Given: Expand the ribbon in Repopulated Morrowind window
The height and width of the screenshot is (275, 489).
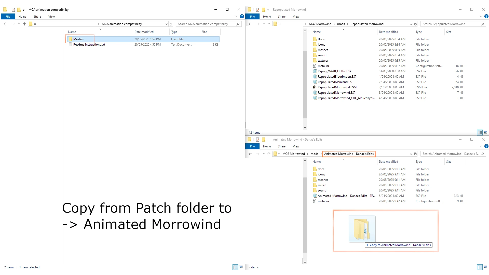Looking at the screenshot, I should tap(481, 16).
